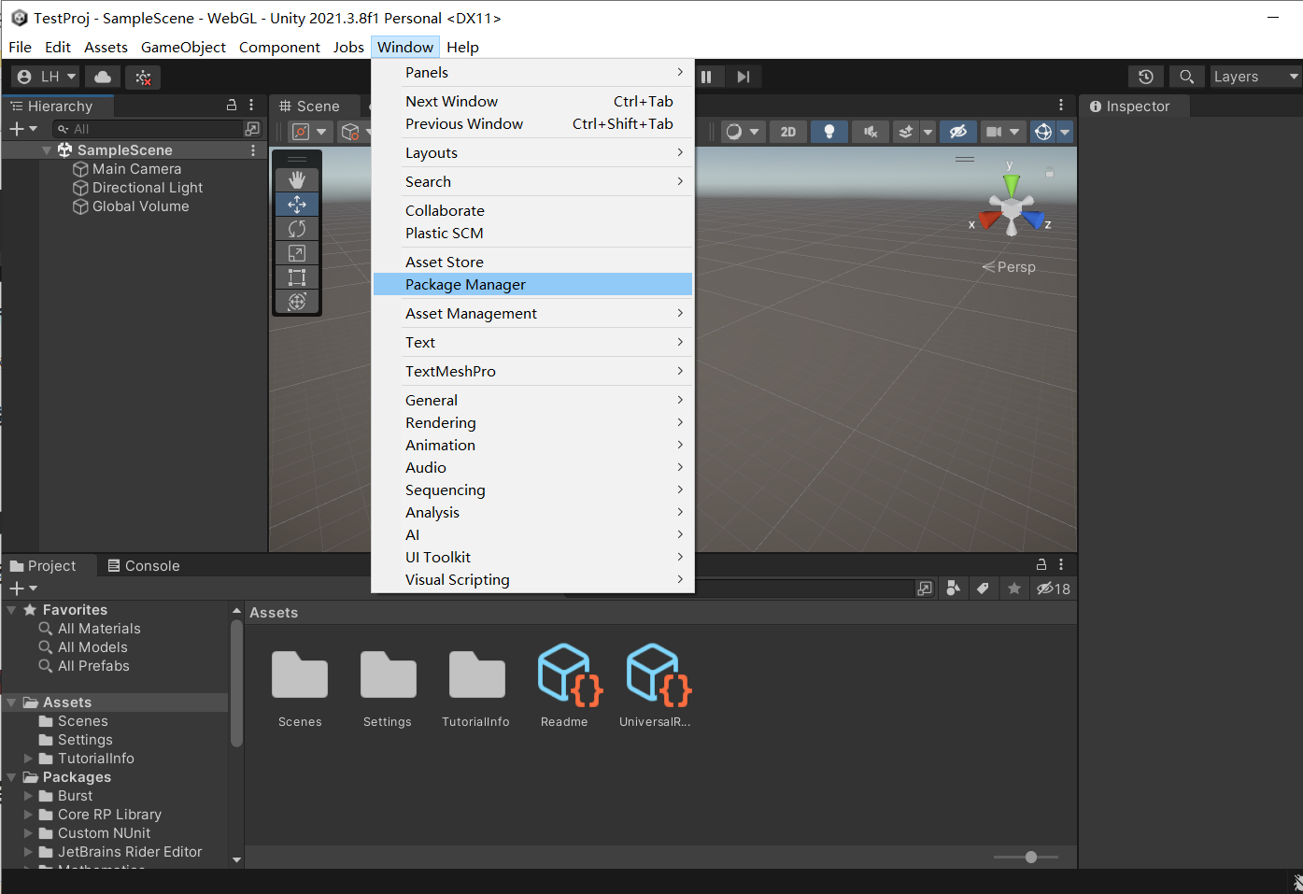Click the Hierarchy search field
1303x894 pixels.
point(146,129)
